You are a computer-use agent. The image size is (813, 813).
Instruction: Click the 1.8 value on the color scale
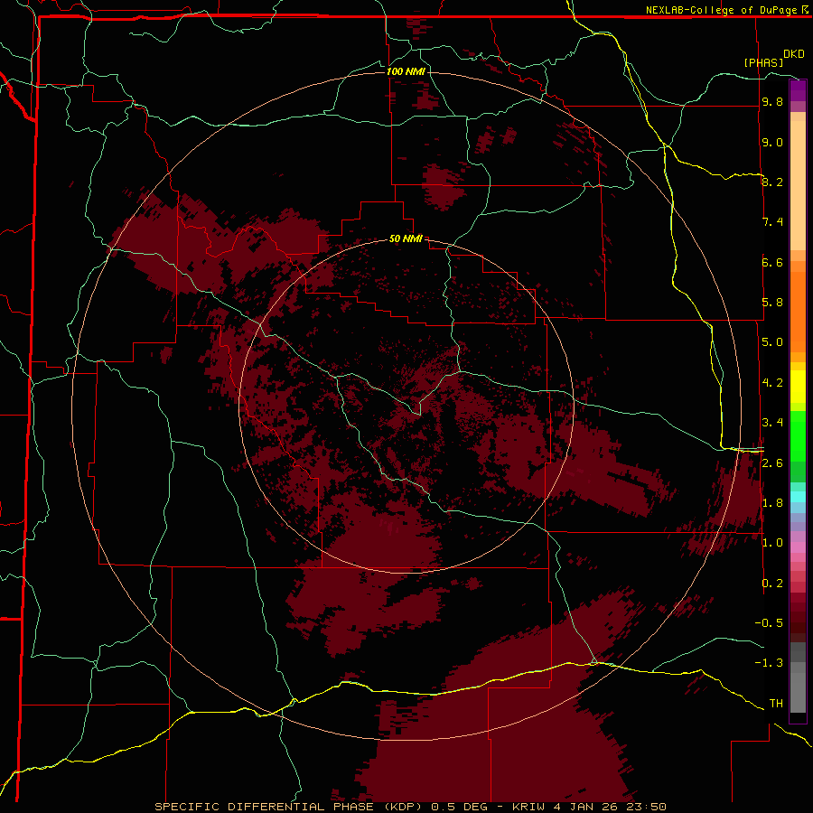pyautogui.click(x=772, y=503)
